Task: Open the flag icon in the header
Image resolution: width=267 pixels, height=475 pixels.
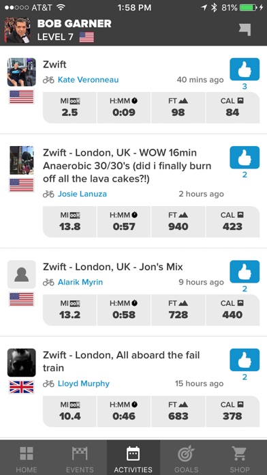Action: (245, 30)
